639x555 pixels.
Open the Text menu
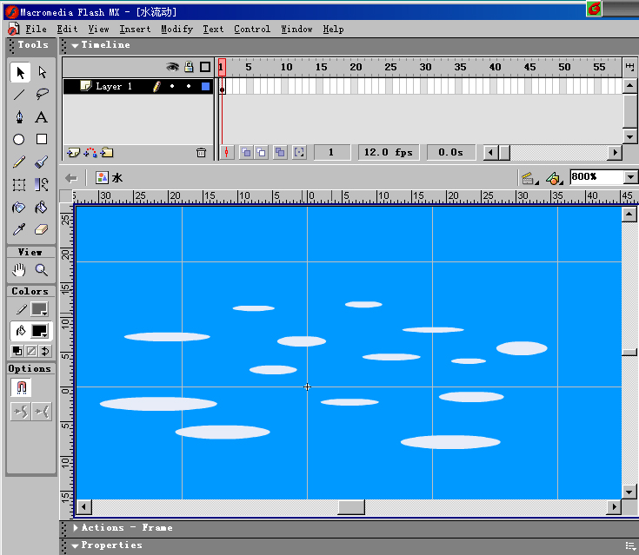[x=213, y=30]
